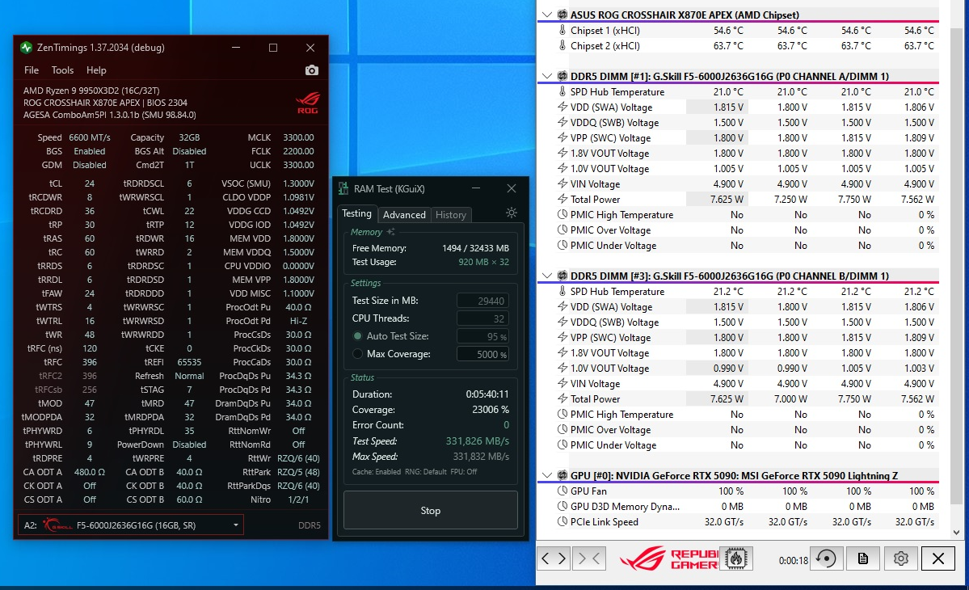Click the Memory sparkle icon in RAM Test
This screenshot has width=969, height=590.
[x=390, y=232]
